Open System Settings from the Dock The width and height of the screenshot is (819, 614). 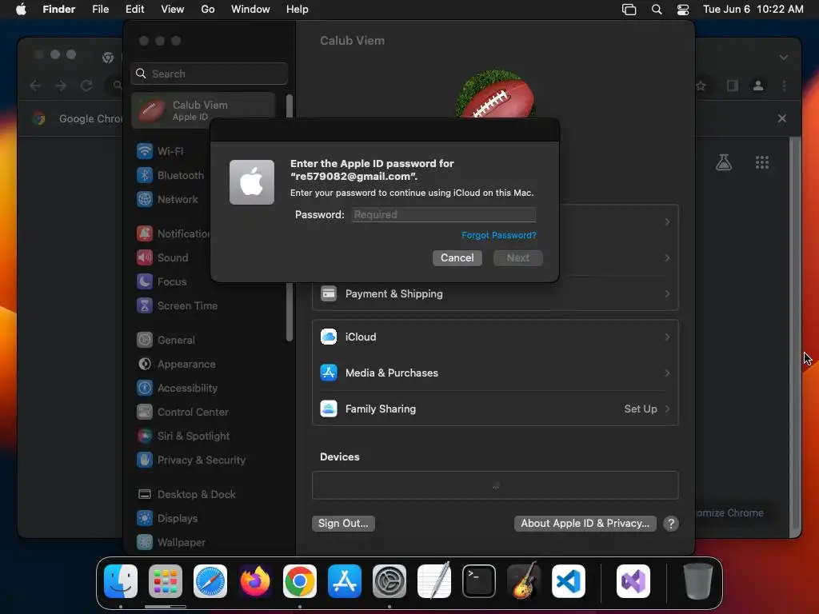(x=390, y=581)
